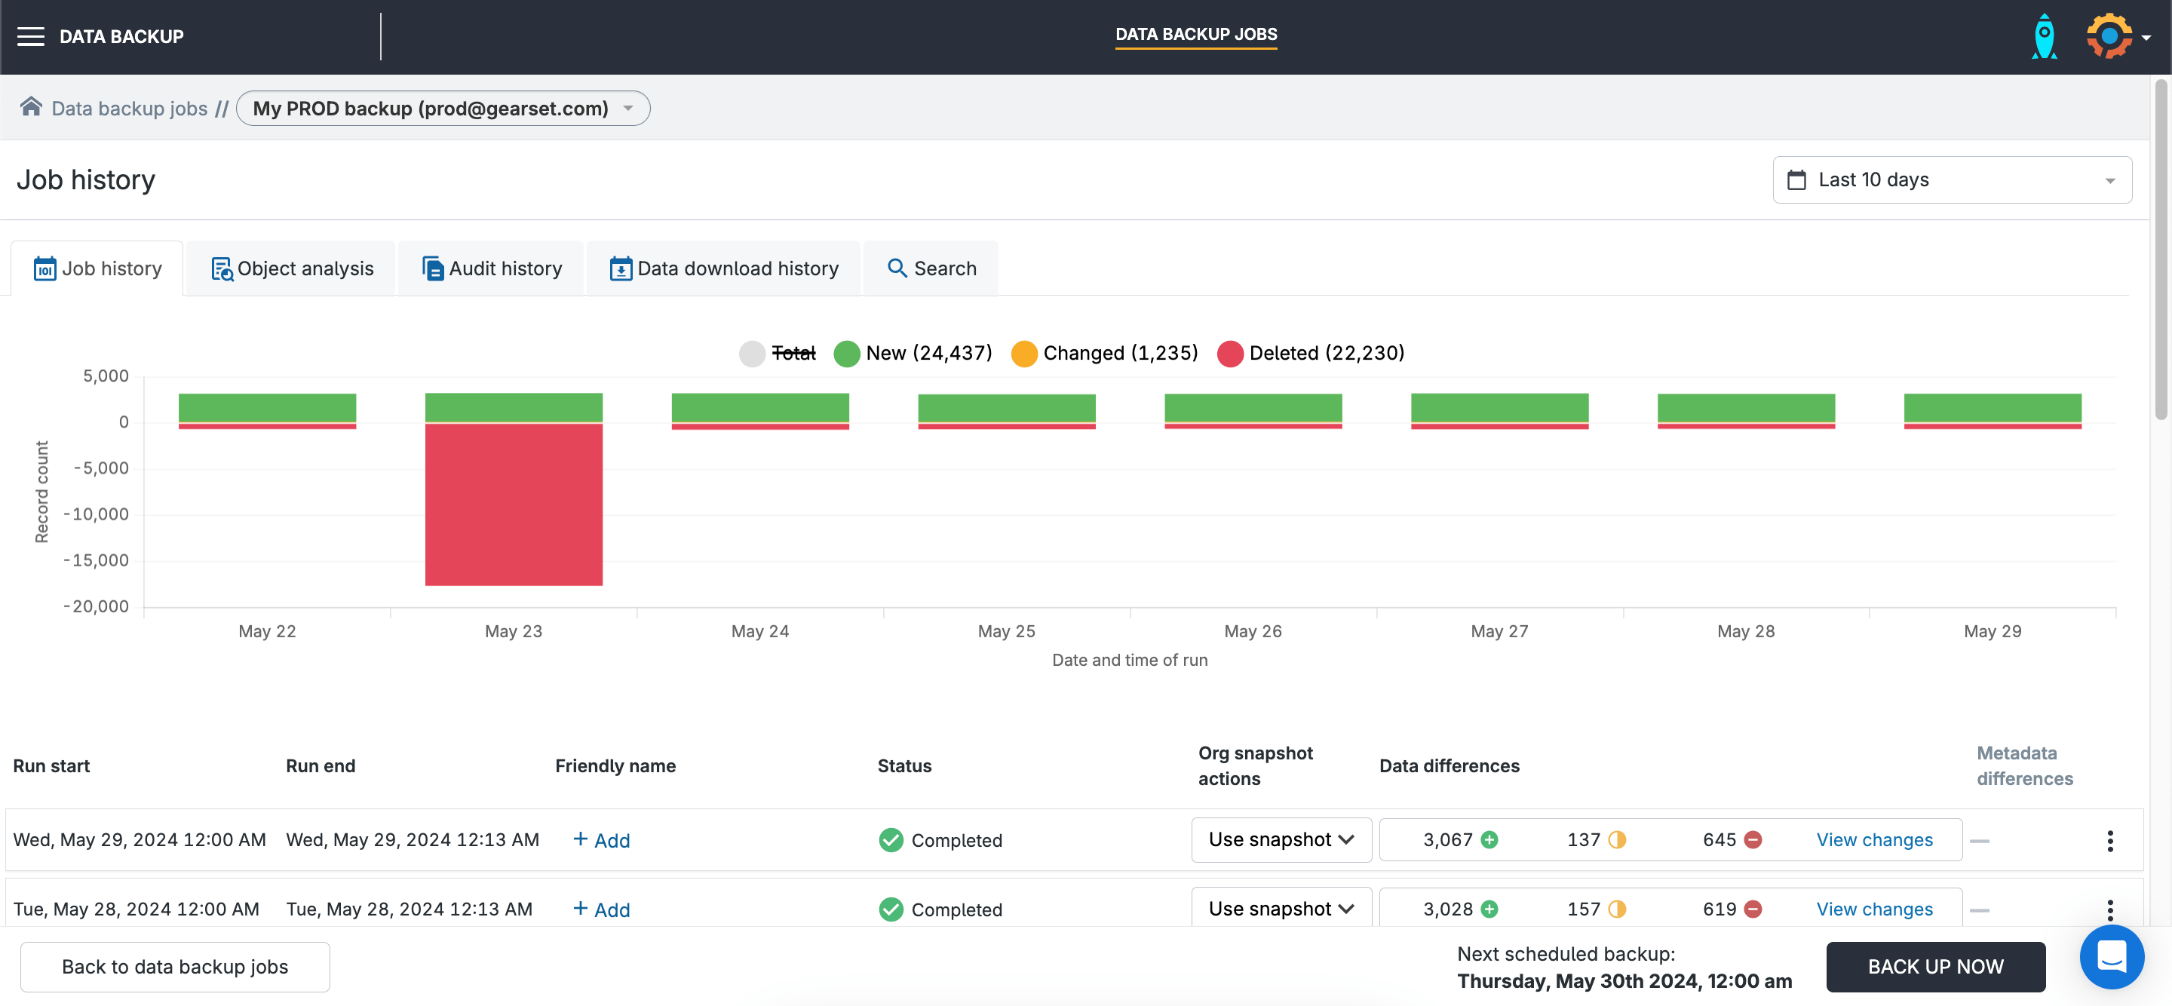Open kebab menu for May 29 run
Screen dimensions: 2172x1006
pos(2109,840)
